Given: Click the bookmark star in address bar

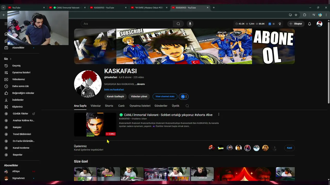Looking at the screenshot, I should click(x=296, y=15).
